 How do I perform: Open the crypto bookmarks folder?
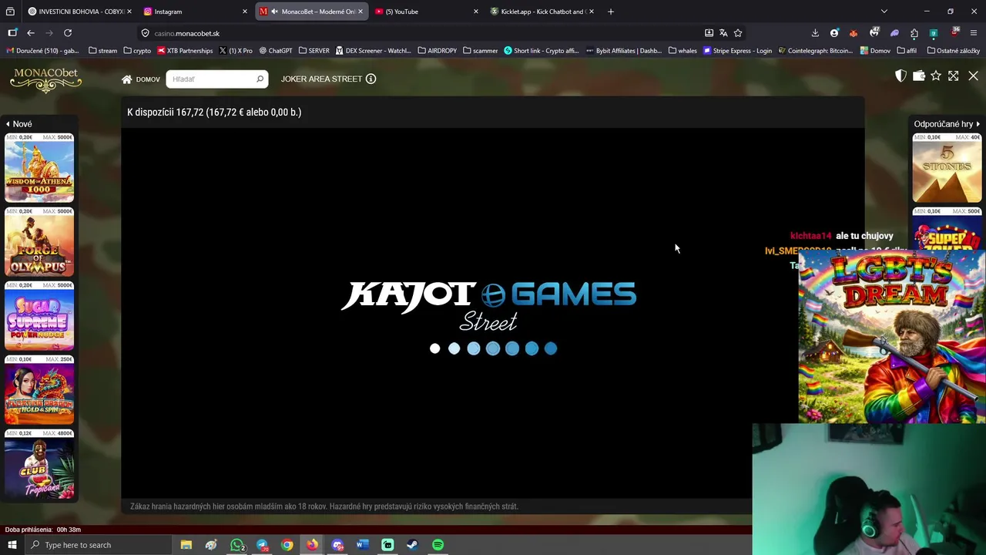137,51
